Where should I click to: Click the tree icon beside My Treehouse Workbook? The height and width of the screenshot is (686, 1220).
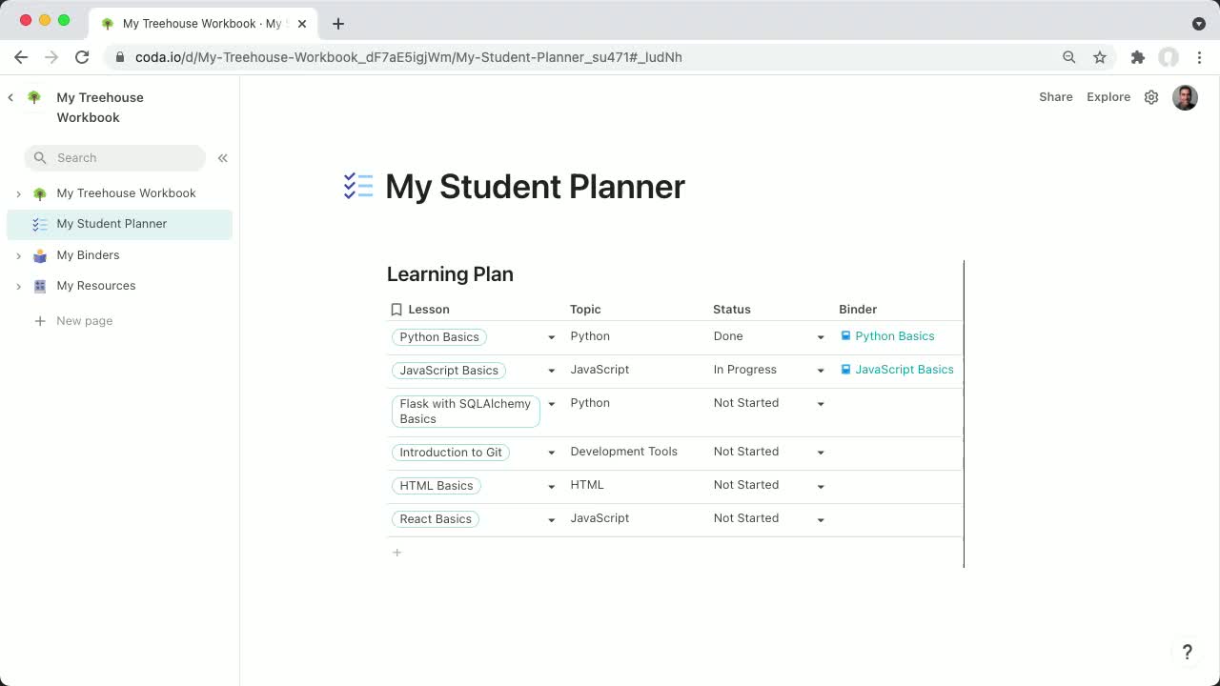pos(38,192)
